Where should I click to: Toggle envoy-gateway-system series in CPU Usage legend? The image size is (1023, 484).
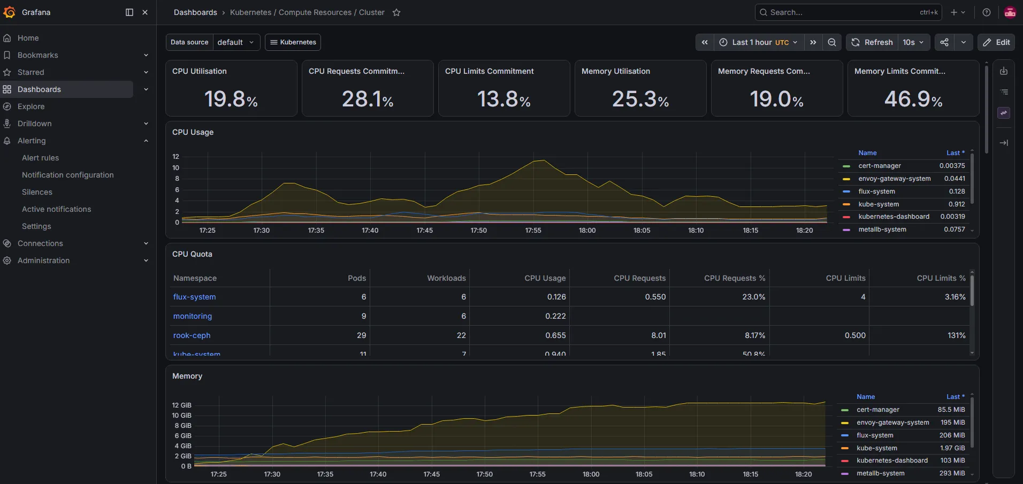pyautogui.click(x=895, y=179)
